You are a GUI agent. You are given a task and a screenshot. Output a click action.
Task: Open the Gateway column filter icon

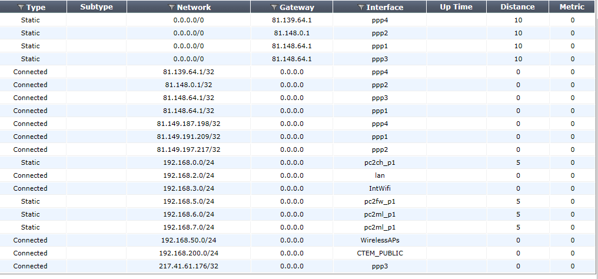274,8
